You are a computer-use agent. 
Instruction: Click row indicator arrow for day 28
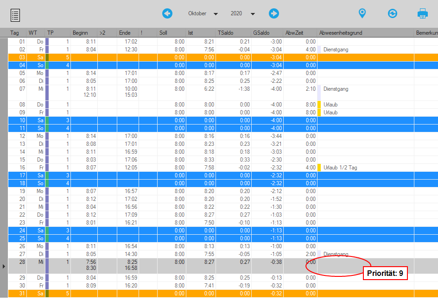point(4,266)
